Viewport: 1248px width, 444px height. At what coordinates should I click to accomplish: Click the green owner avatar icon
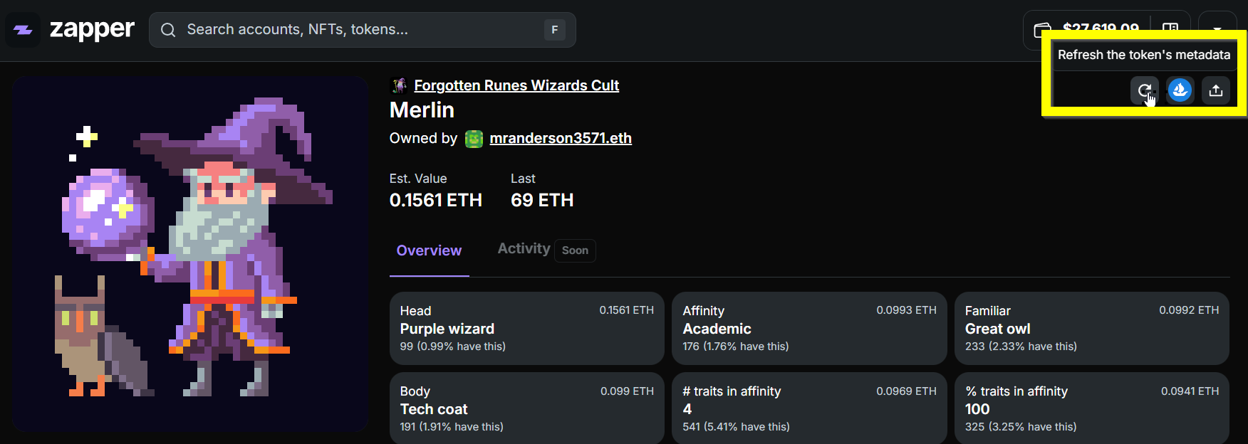(474, 139)
